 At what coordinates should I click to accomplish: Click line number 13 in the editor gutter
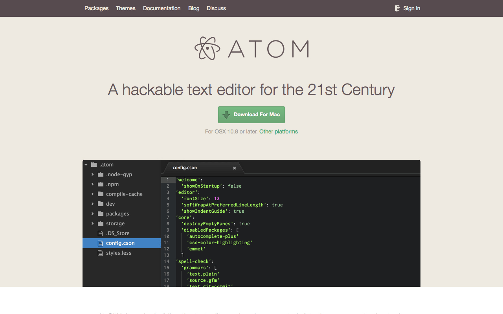(x=167, y=255)
